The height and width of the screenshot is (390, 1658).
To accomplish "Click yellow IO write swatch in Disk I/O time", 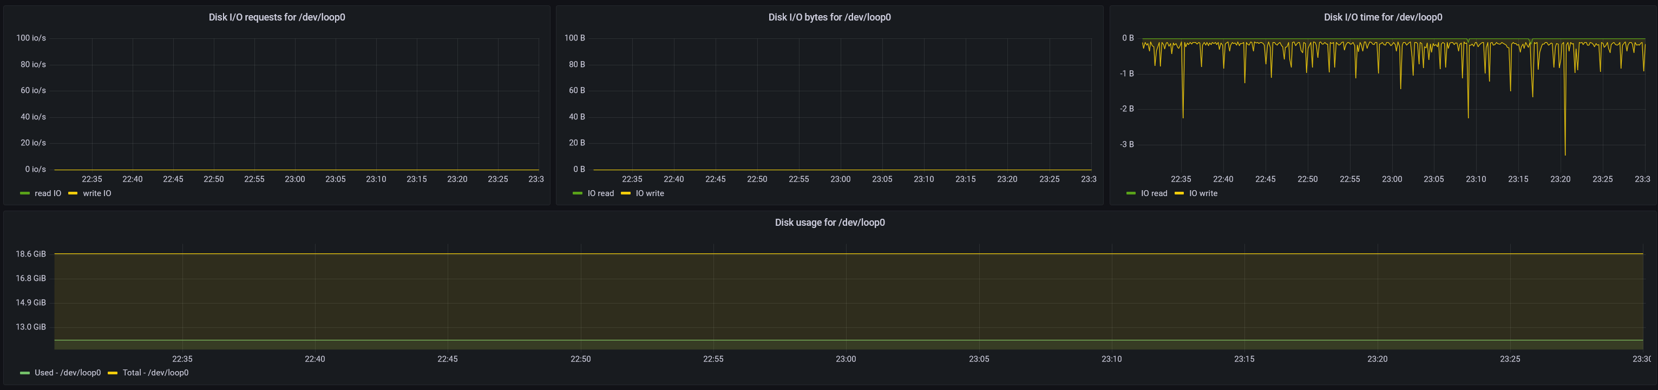I will click(x=1179, y=193).
